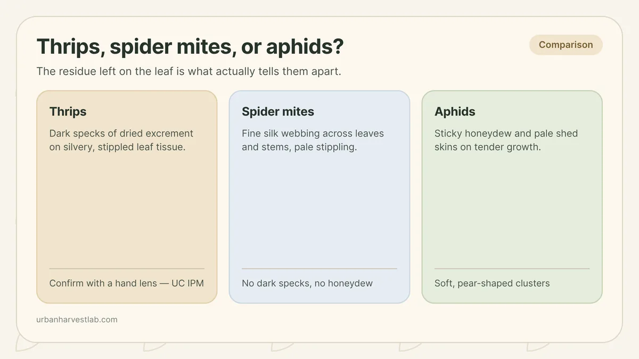Click the UC IPM source text

tap(187, 283)
